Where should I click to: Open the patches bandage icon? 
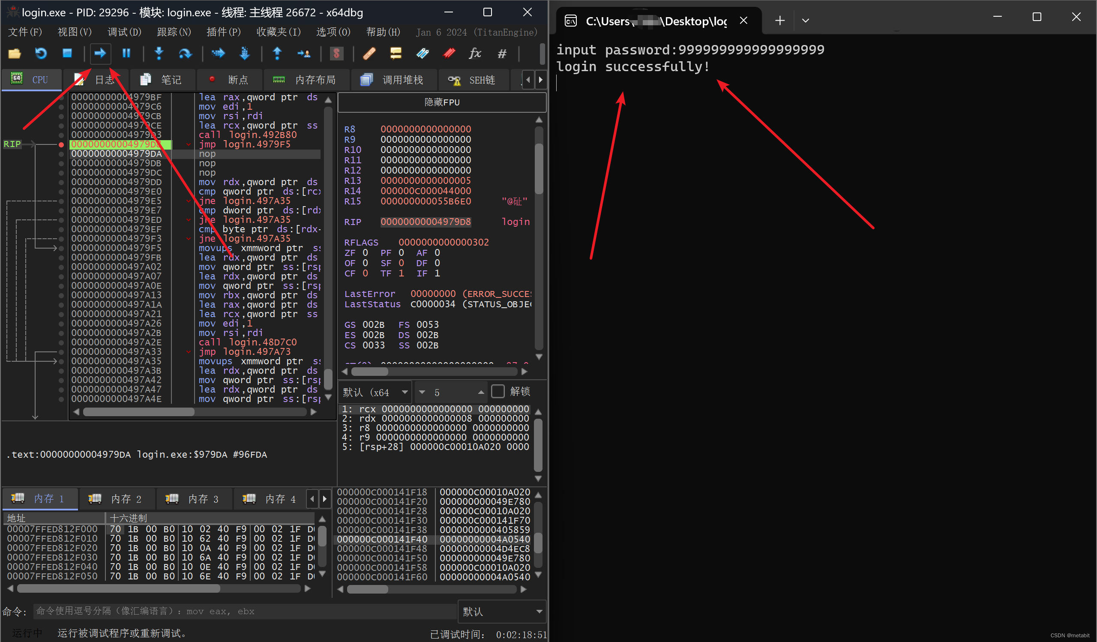(369, 54)
